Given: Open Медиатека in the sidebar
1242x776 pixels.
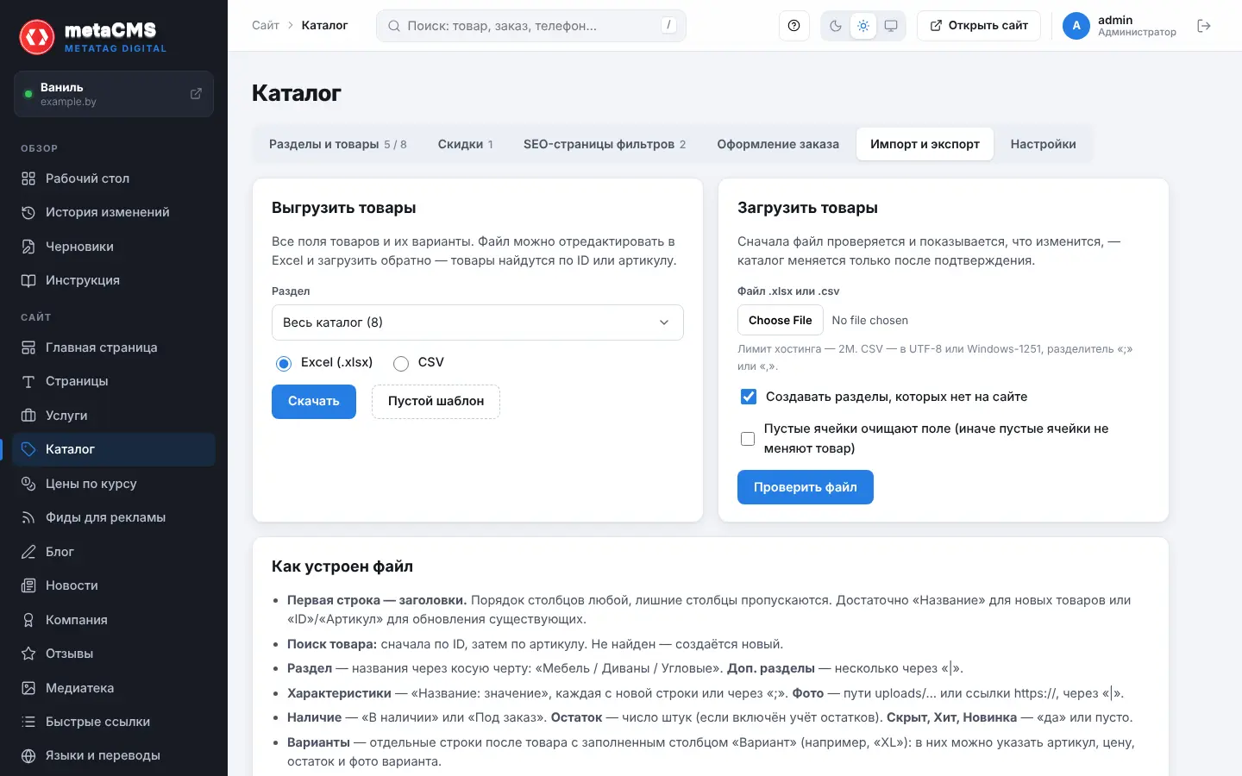Looking at the screenshot, I should point(114,688).
